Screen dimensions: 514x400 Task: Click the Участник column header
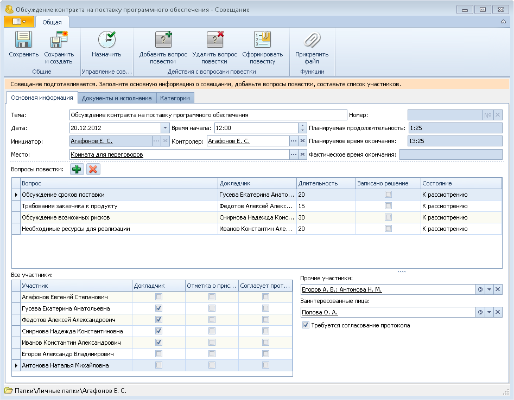76,286
